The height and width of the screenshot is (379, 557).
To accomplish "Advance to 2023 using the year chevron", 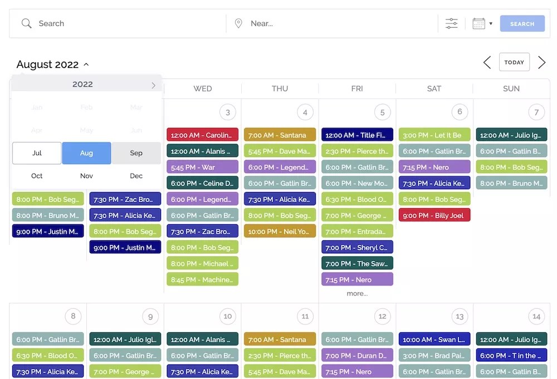I will point(153,85).
